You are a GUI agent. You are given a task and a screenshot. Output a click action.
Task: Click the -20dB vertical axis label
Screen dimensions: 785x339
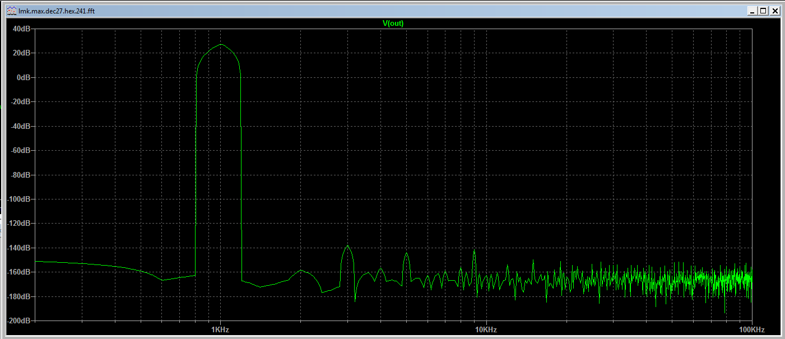click(x=20, y=102)
